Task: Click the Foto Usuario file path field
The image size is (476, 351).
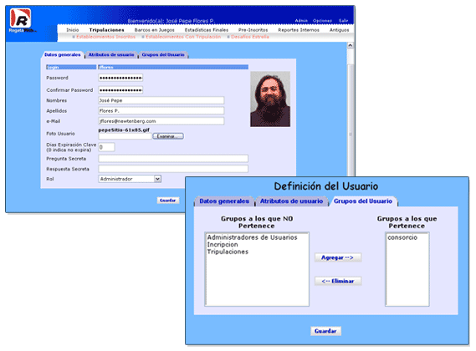Action: click(125, 136)
